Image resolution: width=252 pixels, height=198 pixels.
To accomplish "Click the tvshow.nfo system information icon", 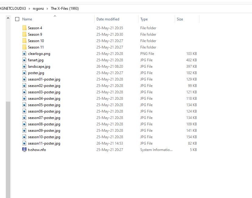I will 24,149.
